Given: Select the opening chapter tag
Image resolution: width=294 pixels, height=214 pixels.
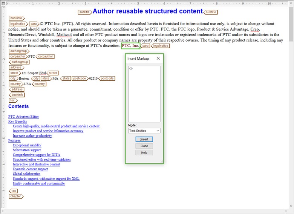Looking at the screenshot, I should click(x=16, y=196).
